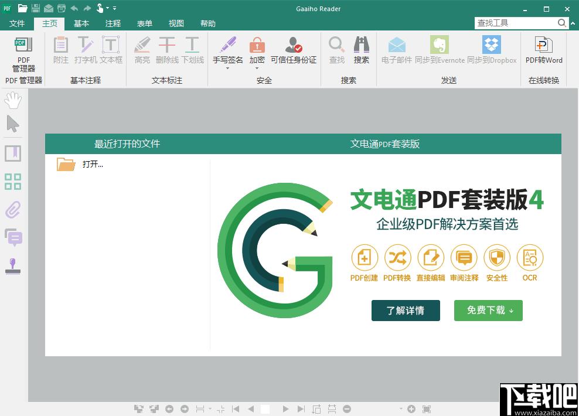Open the 文件 menu

coord(17,23)
